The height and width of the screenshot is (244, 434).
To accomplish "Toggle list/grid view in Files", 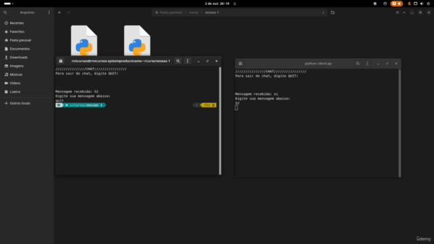I will point(398,12).
